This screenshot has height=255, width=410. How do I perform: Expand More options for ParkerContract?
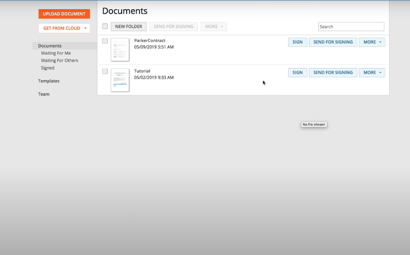coord(372,42)
